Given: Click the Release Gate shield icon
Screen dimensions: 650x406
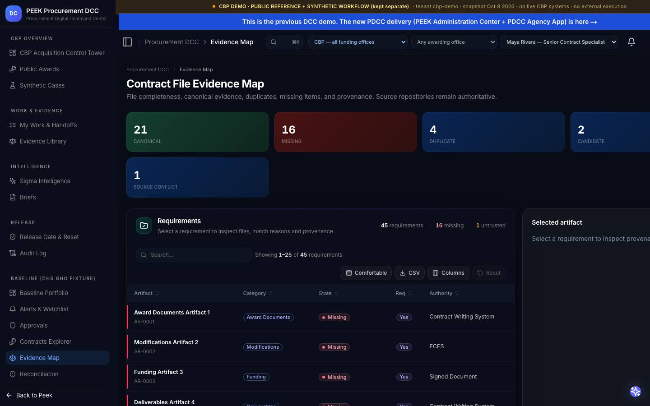Looking at the screenshot, I should (x=13, y=237).
